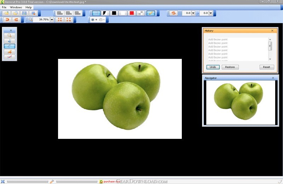Choose the red background color swatch
Screen dimensions: 283x184
coord(132,13)
